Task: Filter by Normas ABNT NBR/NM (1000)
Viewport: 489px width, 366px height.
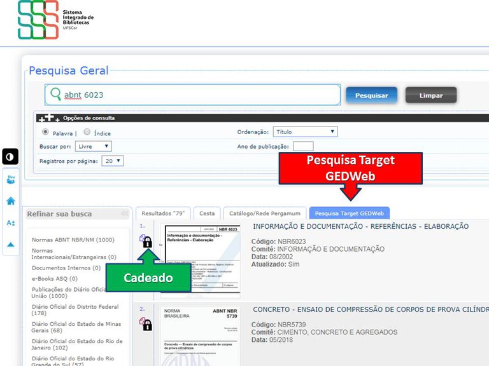Action: (x=73, y=240)
